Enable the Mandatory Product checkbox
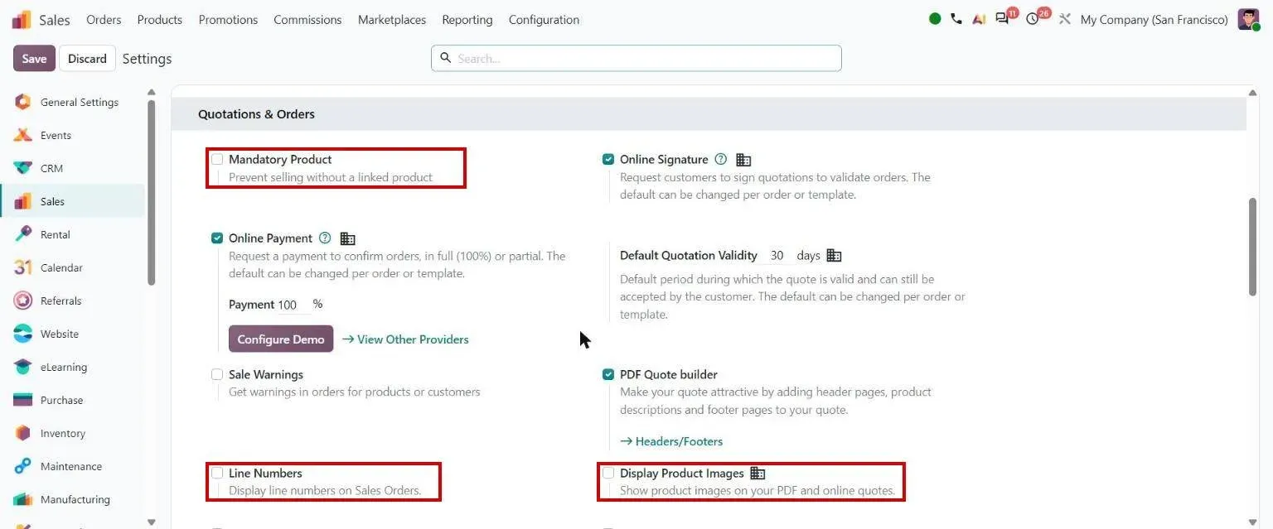The image size is (1273, 529). (x=217, y=159)
